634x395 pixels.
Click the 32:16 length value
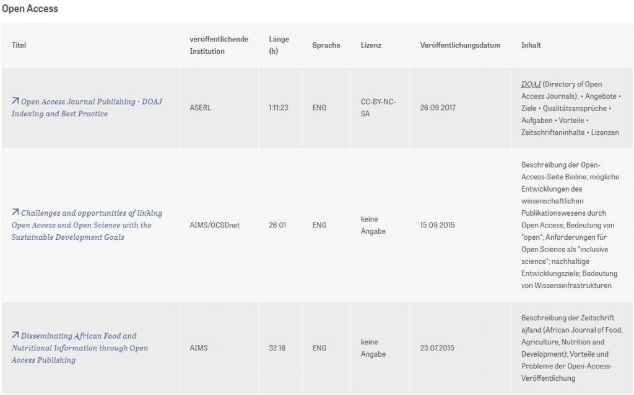tap(277, 348)
